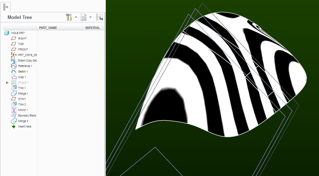This screenshot has height=176, width=319.
Task: Toggle the tree visibility eye icon
Action: [x=100, y=17]
